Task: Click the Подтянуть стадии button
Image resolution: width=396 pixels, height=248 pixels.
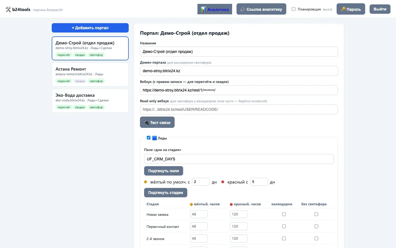Action: tap(166, 193)
